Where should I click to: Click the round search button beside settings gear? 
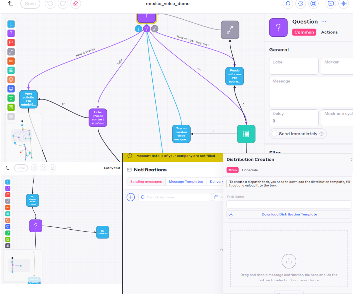pos(288,4)
